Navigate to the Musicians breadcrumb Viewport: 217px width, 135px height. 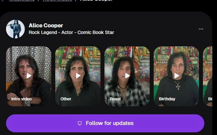pos(22,1)
